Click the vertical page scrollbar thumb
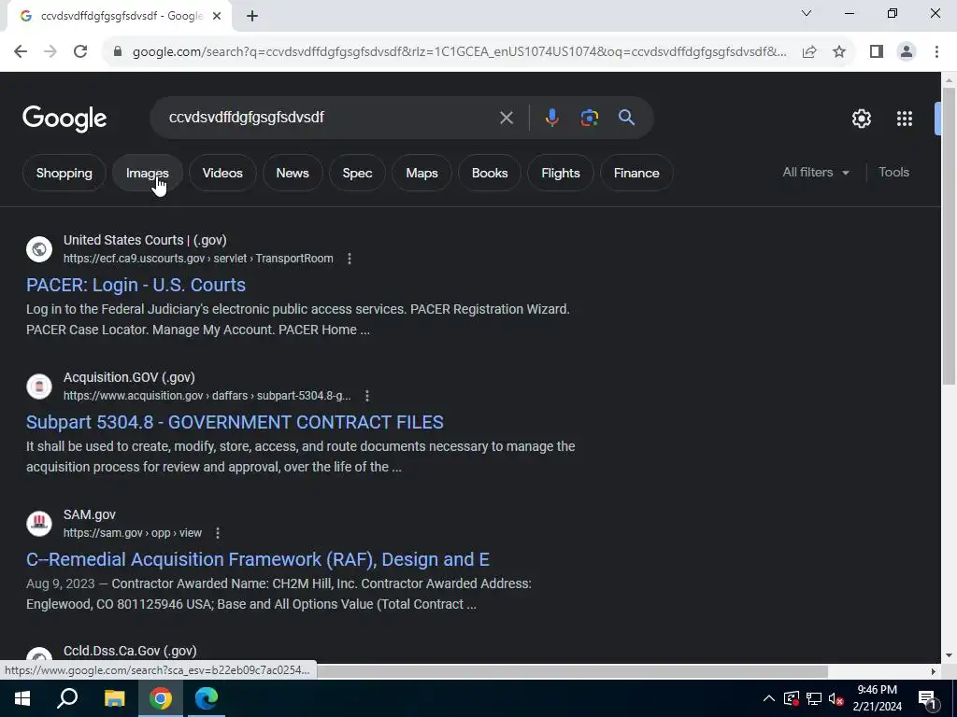957x717 pixels. tap(949, 236)
